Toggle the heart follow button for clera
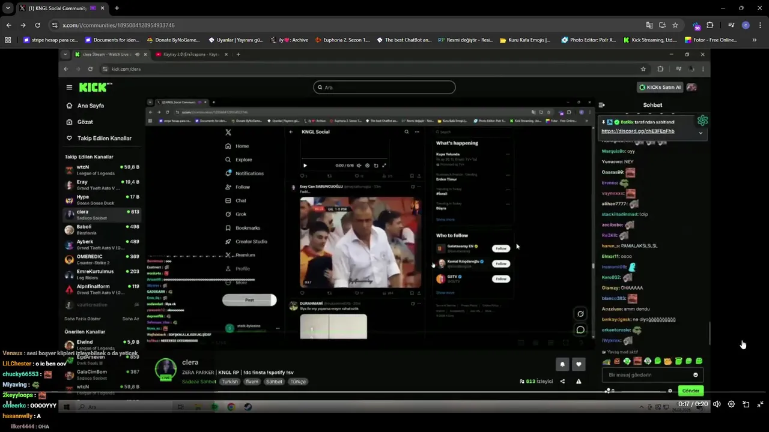Image resolution: width=769 pixels, height=432 pixels. 579,364
